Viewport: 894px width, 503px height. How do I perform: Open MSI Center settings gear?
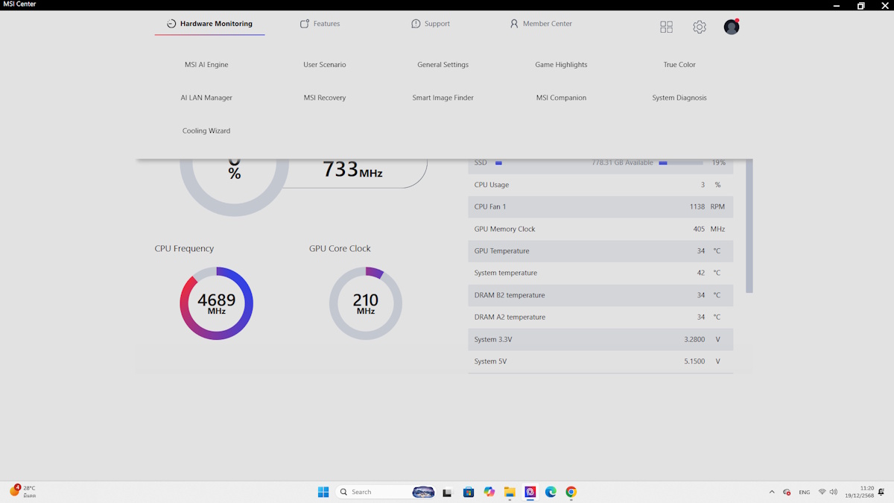699,27
